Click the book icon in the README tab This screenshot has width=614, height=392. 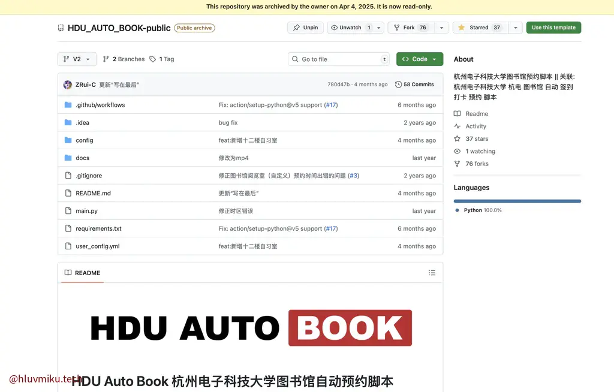coord(68,273)
